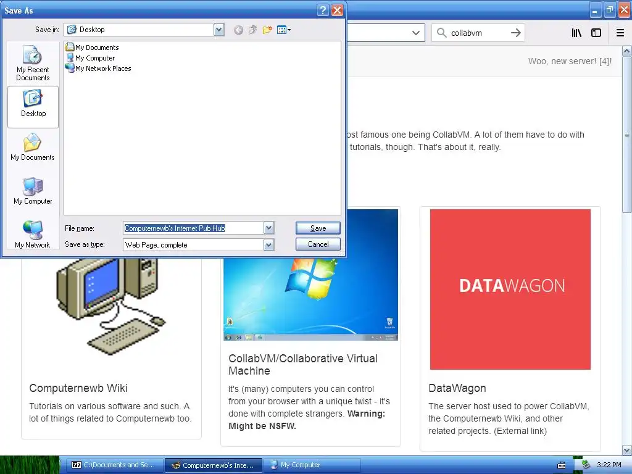
Task: Click the browser scrollbar down arrow
Action: click(627, 450)
